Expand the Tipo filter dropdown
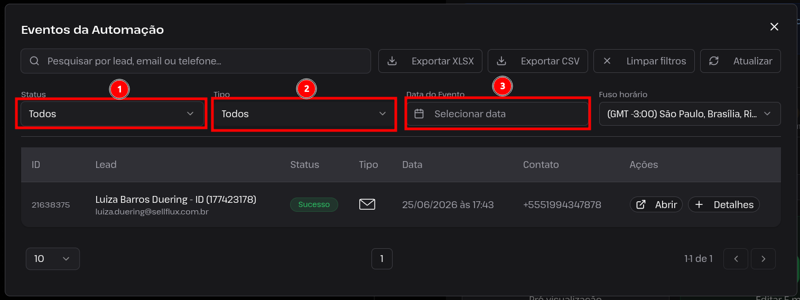 click(304, 114)
